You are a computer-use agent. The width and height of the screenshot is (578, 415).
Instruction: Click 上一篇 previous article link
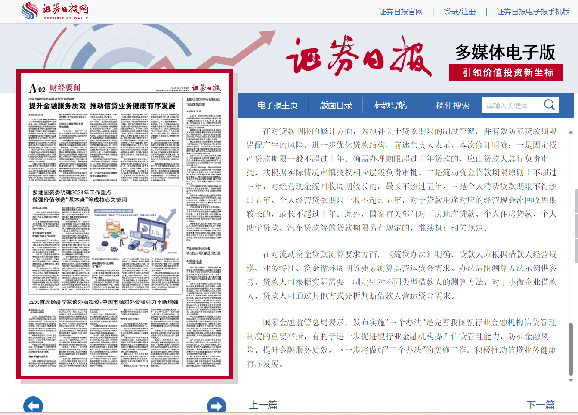coord(263,405)
